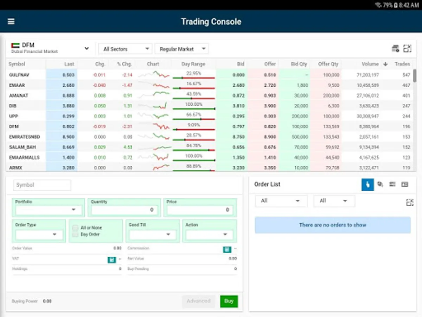422x317 pixels.
Task: Click the VAT calculator icon
Action: [x=111, y=260]
